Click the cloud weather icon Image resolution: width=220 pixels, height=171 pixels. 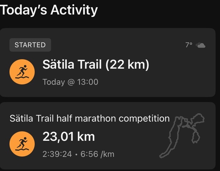201,45
